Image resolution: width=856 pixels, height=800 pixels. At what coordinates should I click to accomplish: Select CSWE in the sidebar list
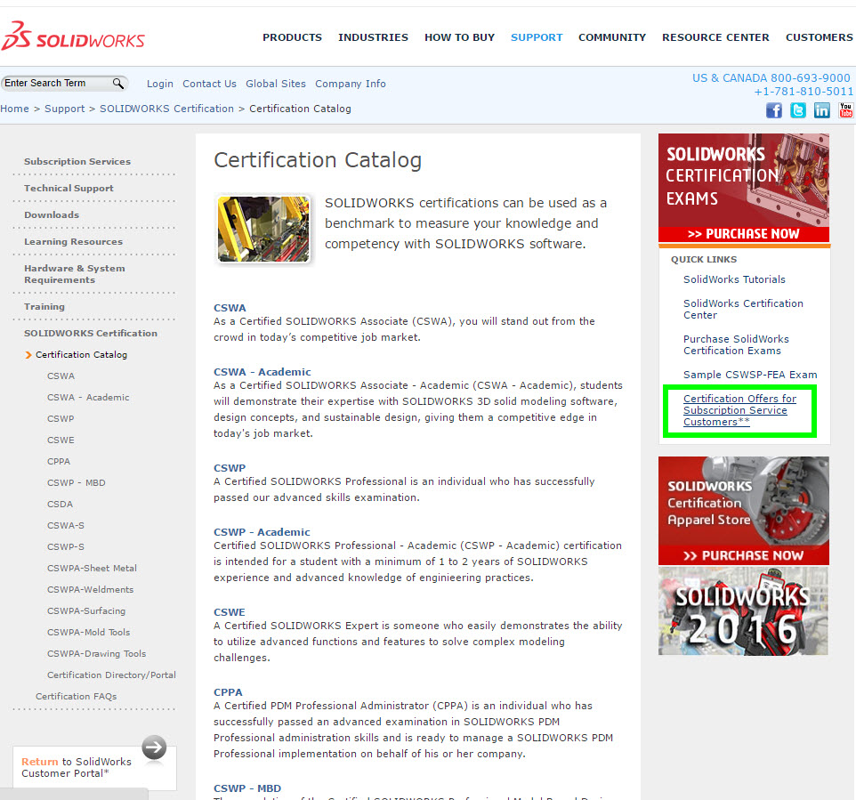pos(61,440)
